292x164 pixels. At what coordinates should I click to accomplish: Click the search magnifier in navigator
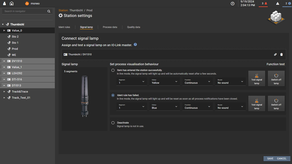point(49,11)
